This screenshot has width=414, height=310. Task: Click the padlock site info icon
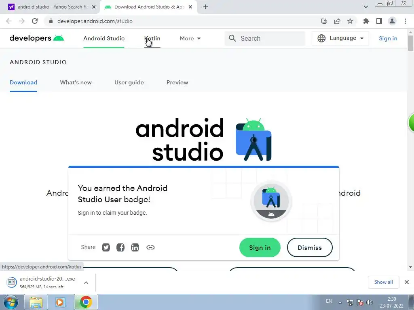pos(51,21)
